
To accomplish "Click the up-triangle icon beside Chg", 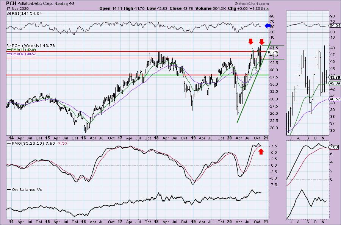I will coord(267,9).
